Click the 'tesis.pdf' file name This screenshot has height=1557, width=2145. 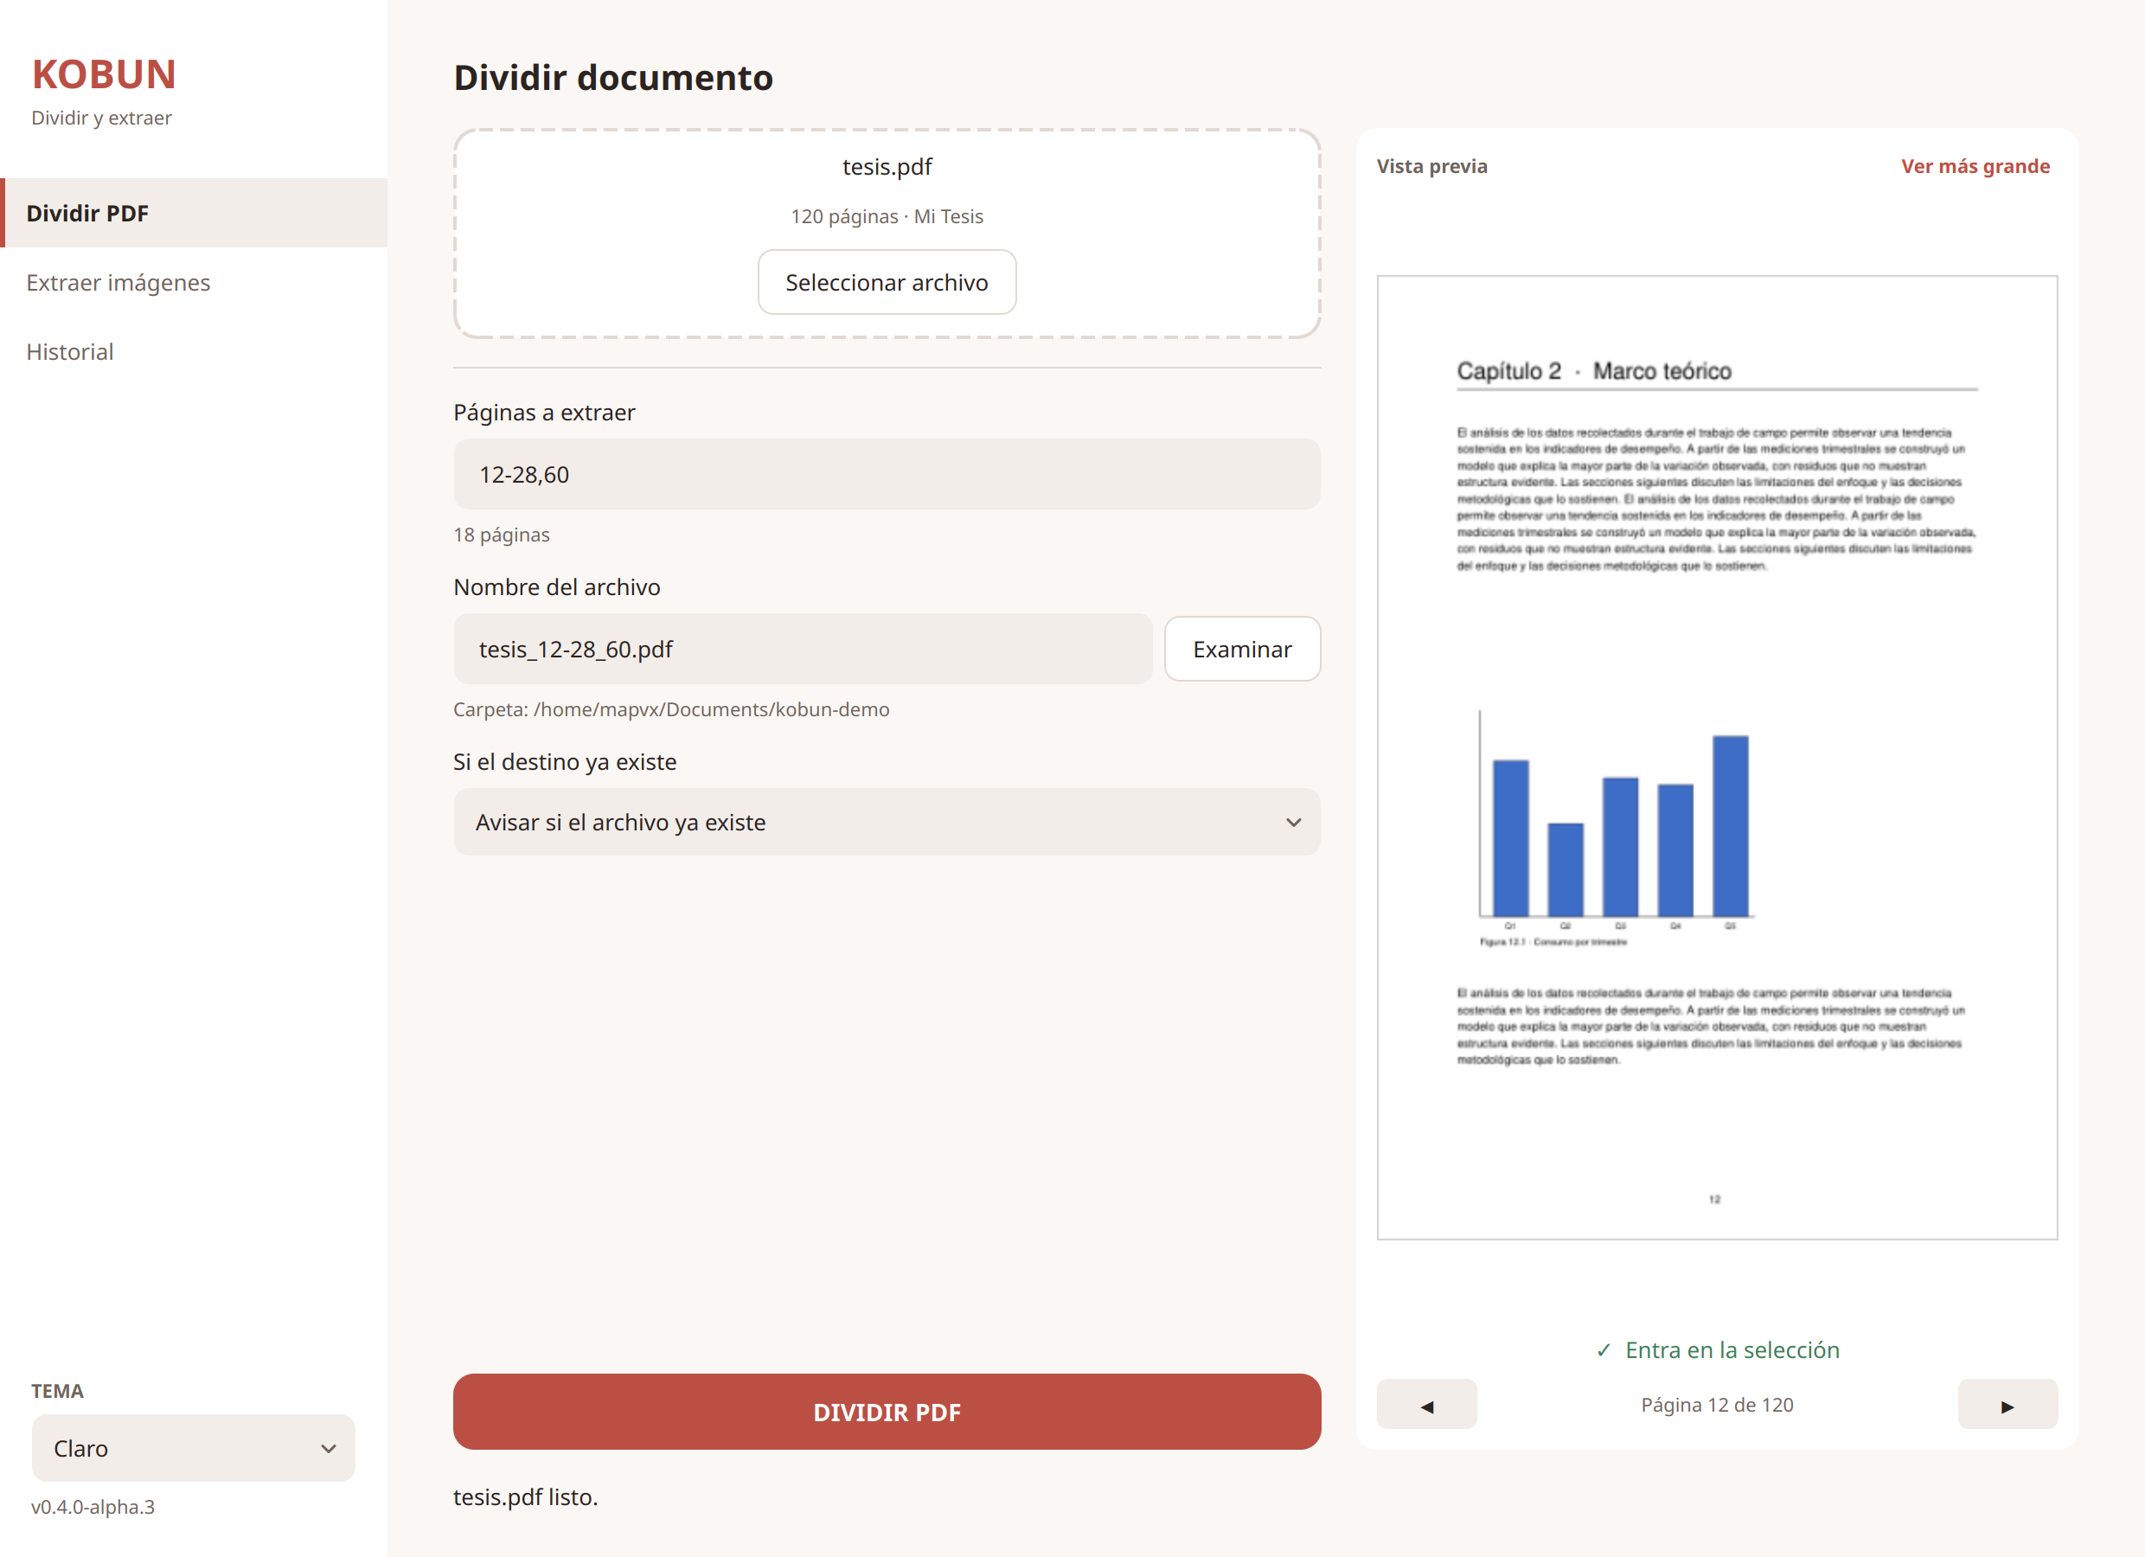tap(887, 168)
